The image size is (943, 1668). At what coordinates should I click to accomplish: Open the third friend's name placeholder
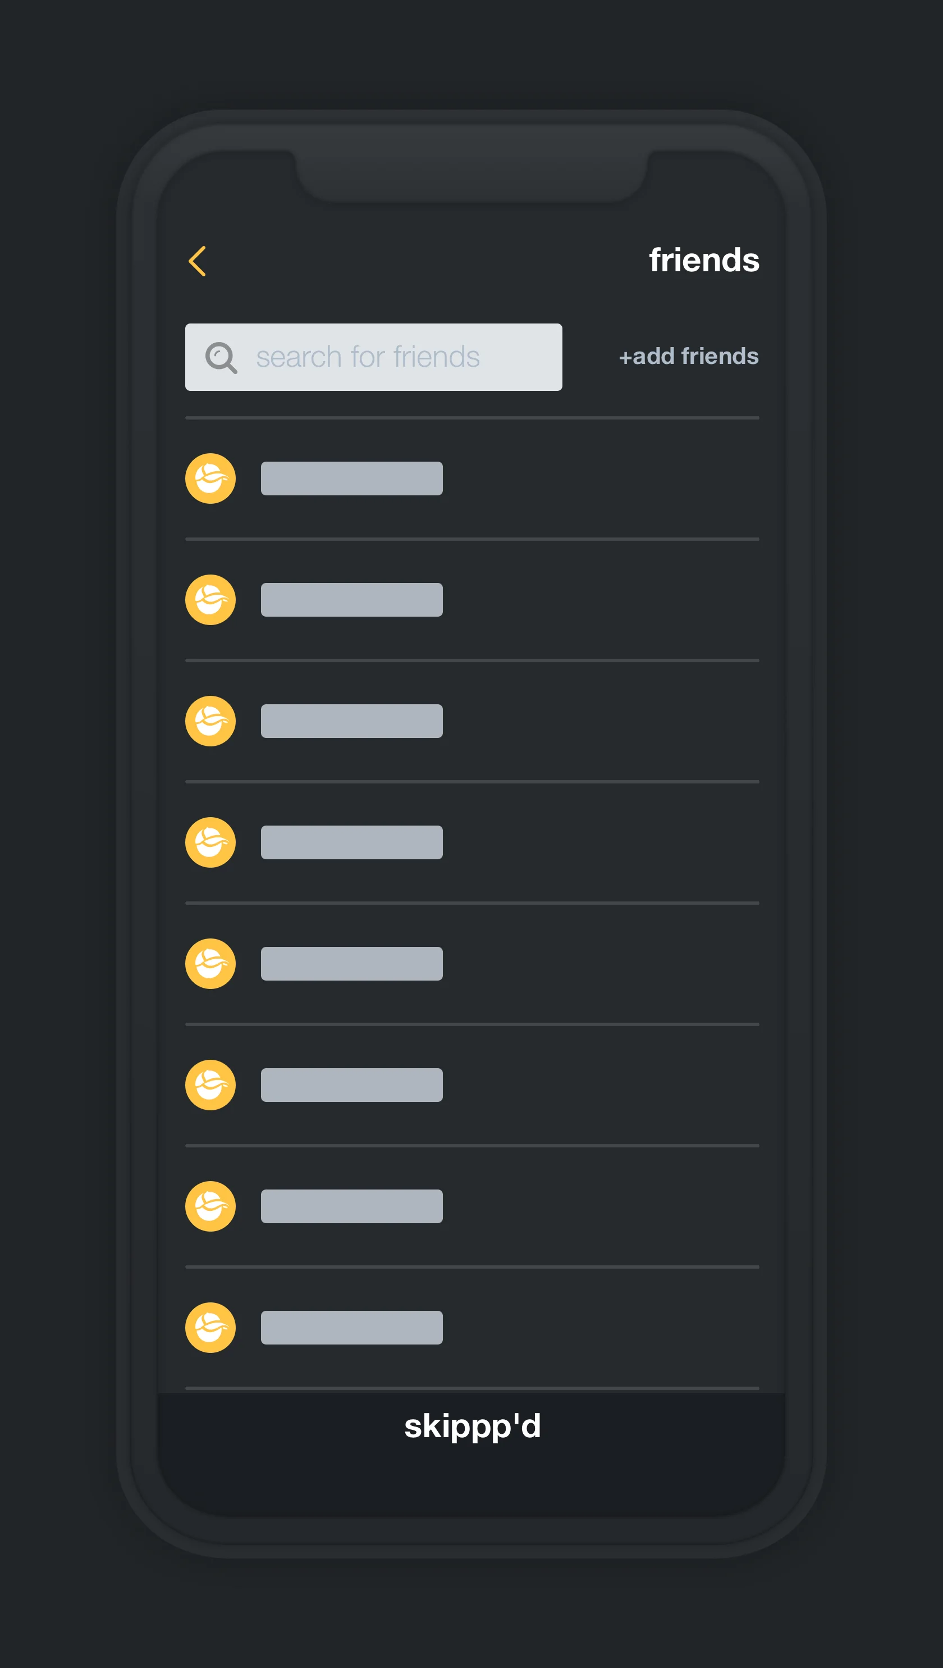click(352, 721)
